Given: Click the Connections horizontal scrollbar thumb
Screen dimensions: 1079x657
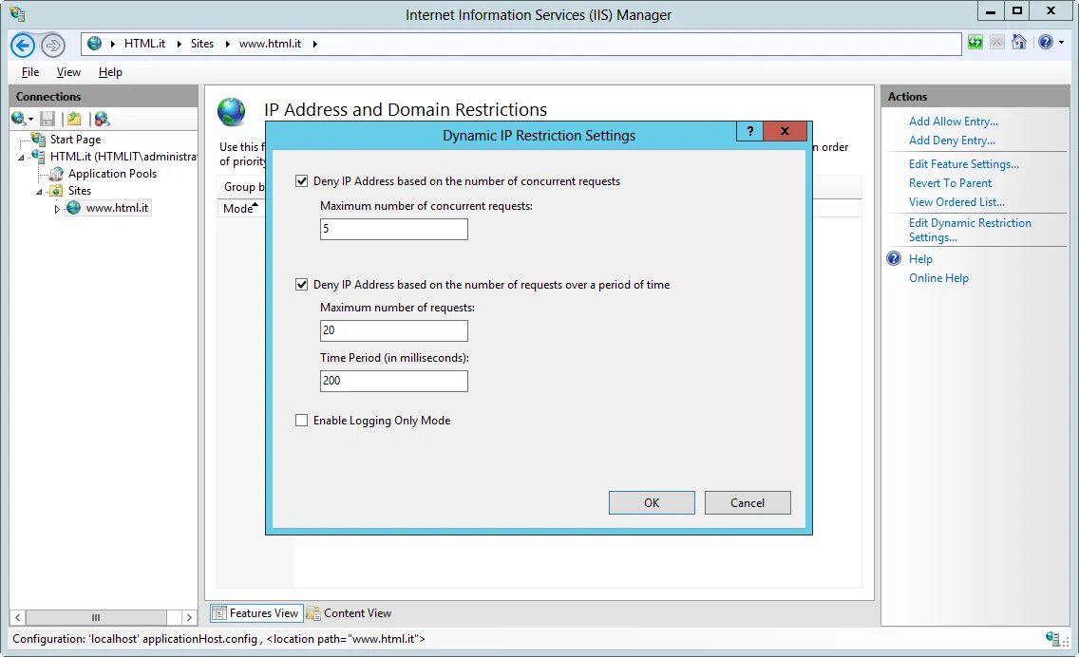Looking at the screenshot, I should [96, 617].
